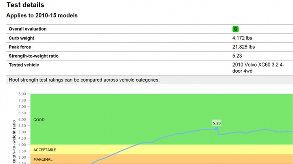293x164 pixels.
Task: Click the green G rating badge
Action: point(236,29)
